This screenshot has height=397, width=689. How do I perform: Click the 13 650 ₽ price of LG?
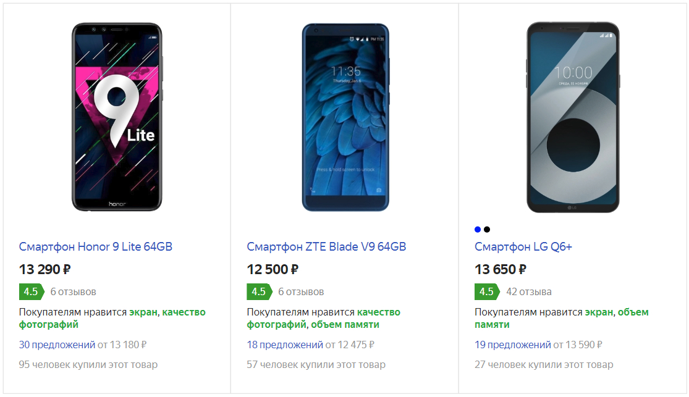point(501,269)
